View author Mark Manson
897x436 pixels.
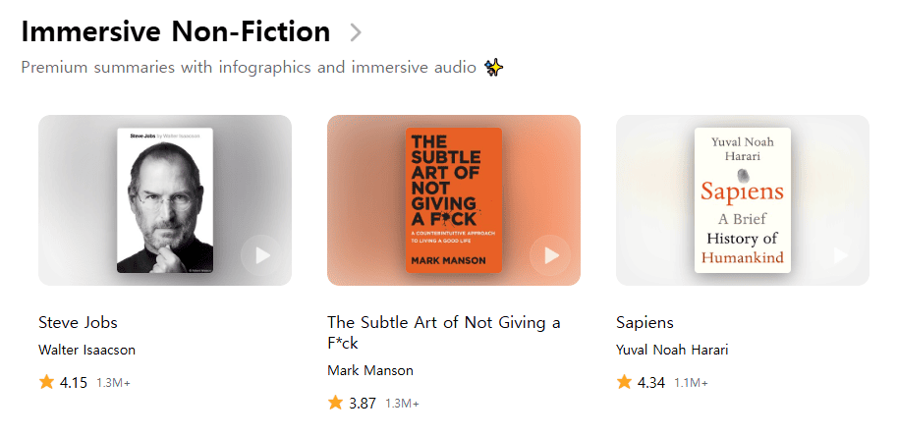pyautogui.click(x=370, y=370)
